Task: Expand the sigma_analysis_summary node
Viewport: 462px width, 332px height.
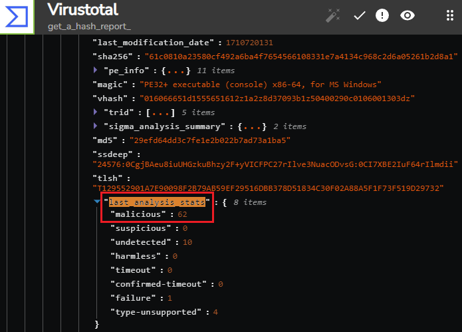Action: pyautogui.click(x=95, y=126)
